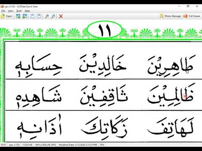Click the 70% zoom level in status bar
Screen dimensions: 202x151
coord(102,145)
